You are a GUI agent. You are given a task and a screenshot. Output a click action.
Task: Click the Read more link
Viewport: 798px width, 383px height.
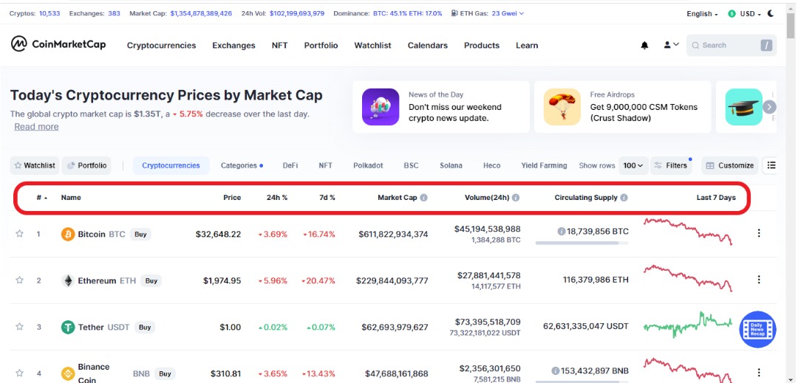point(36,126)
